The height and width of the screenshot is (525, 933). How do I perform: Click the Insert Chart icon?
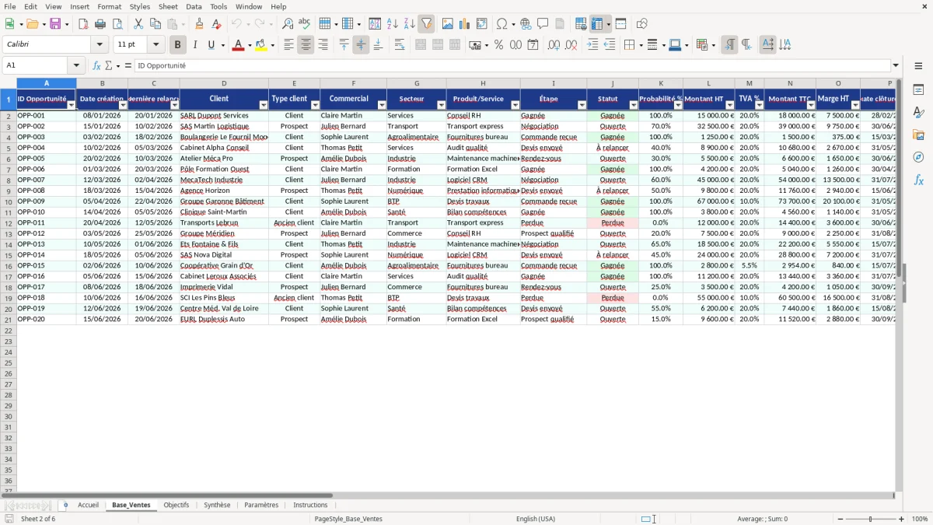(x=465, y=24)
